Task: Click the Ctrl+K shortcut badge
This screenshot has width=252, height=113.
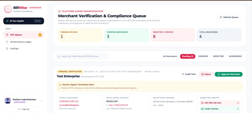Action: pyautogui.click(x=38, y=21)
